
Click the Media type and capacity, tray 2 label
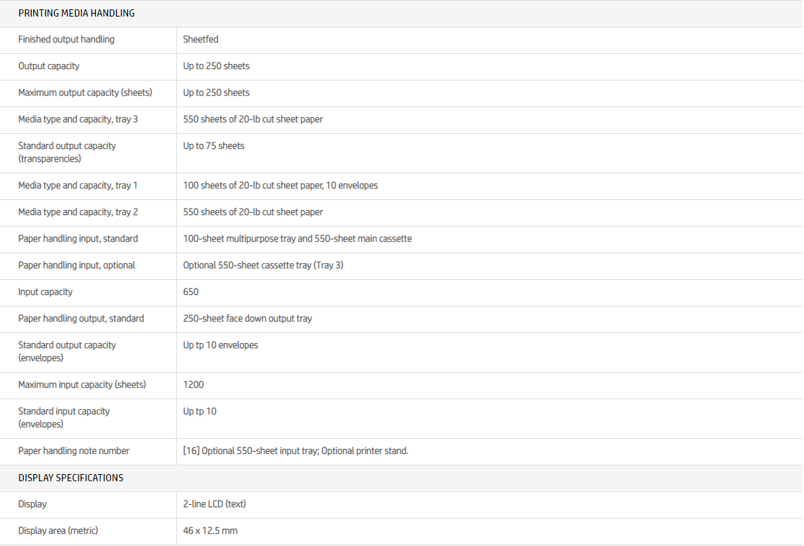pyautogui.click(x=78, y=212)
